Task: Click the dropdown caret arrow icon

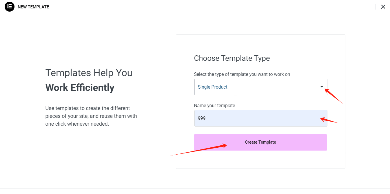Action: pyautogui.click(x=322, y=87)
